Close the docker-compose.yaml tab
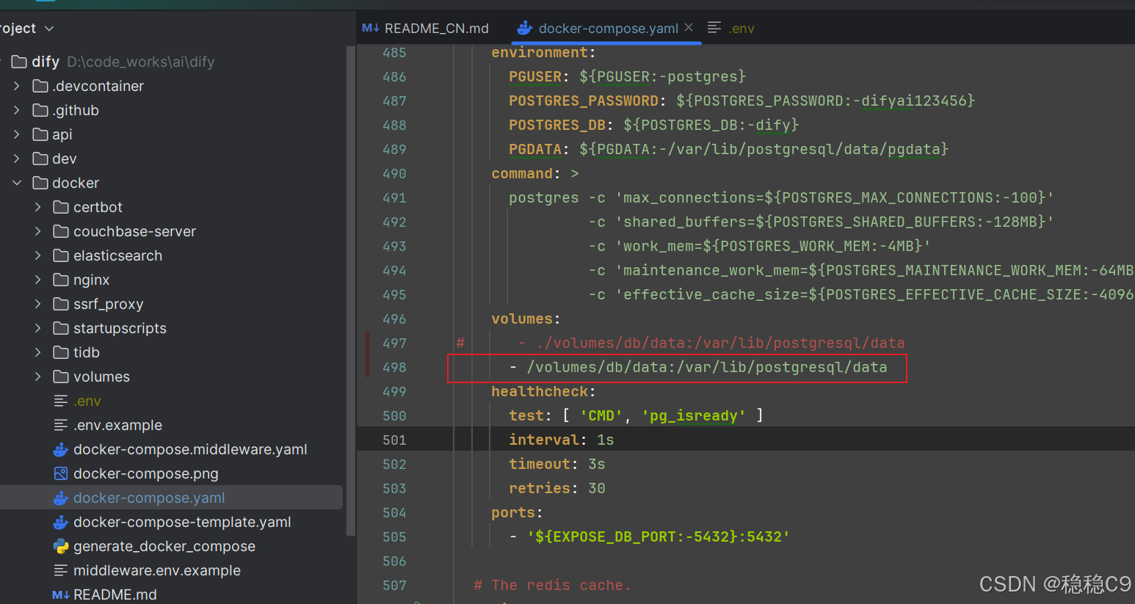The width and height of the screenshot is (1135, 604). 689,27
